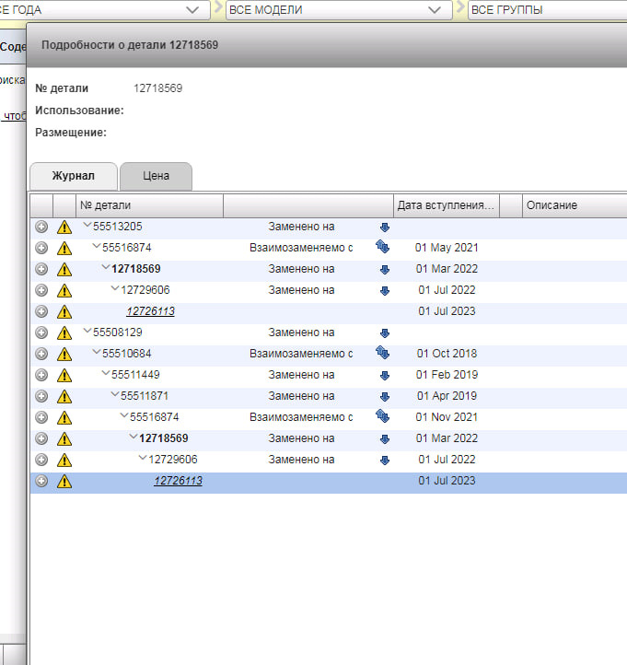Click the plus icon beside part 55513205
This screenshot has width=627, height=665.
[41, 227]
